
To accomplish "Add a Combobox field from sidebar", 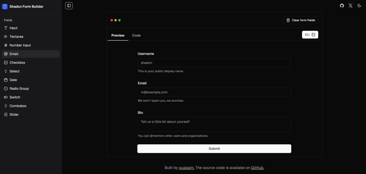I will click(x=31, y=106).
